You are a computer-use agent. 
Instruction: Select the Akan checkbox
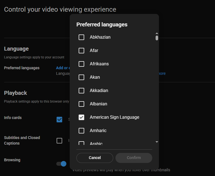[x=81, y=77]
